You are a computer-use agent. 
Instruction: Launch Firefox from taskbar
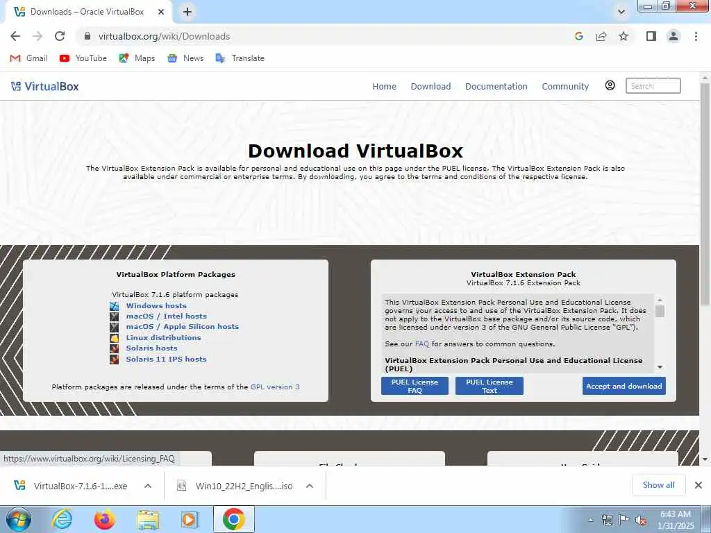click(x=104, y=519)
